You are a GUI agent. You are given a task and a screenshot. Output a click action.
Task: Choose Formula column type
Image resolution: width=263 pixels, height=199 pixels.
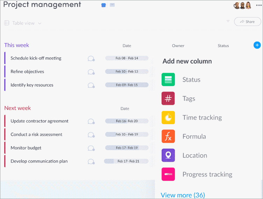click(194, 136)
